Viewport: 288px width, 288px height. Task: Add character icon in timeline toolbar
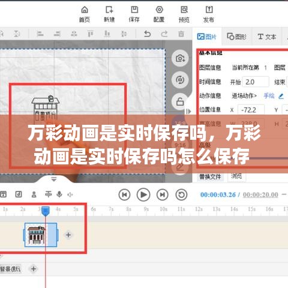[x=34, y=194]
